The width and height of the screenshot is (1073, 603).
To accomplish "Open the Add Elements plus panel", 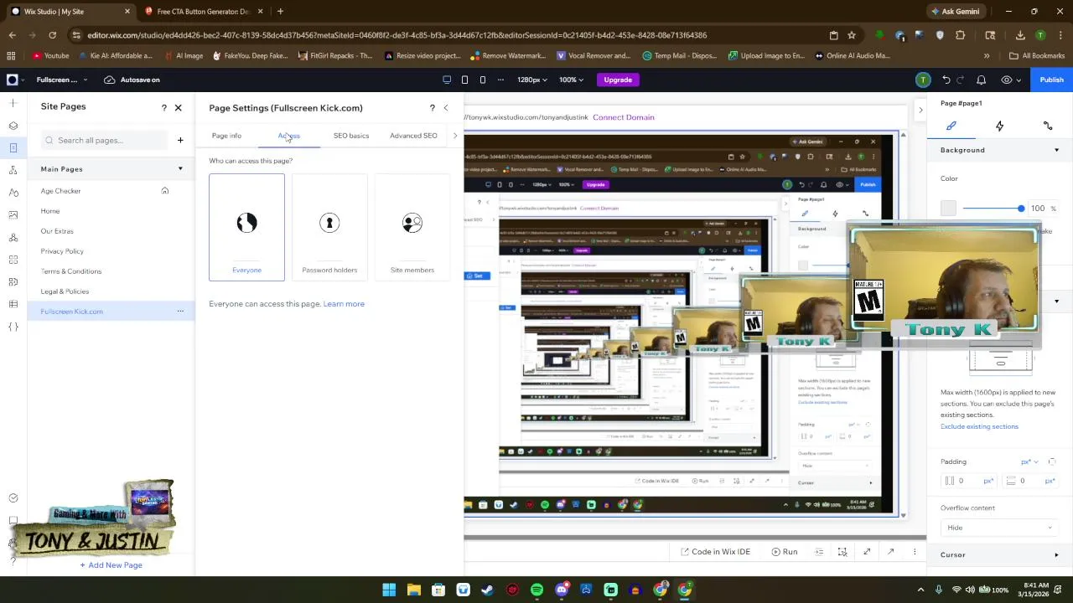I will [x=13, y=103].
